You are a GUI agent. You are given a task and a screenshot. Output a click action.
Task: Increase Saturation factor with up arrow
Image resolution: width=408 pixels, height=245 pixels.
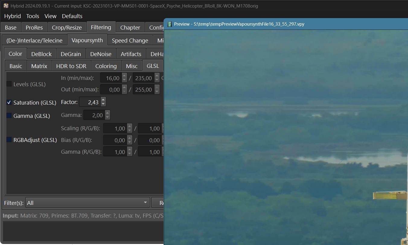[103, 100]
